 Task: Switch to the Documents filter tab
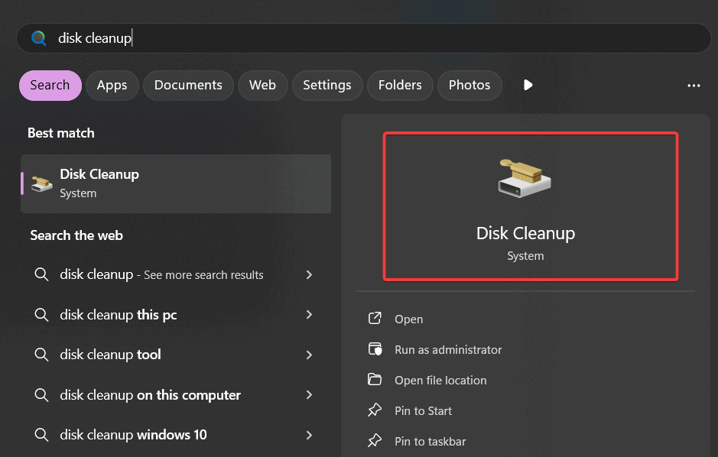pos(188,86)
